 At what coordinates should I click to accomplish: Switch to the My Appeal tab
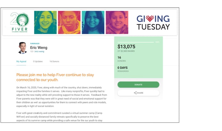21,61
